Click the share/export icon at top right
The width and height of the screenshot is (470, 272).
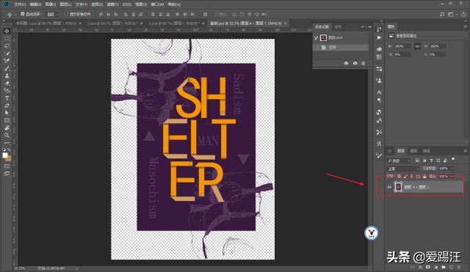point(463,15)
